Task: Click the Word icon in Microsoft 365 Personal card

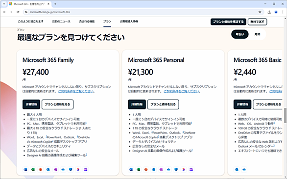Action: click(131, 170)
